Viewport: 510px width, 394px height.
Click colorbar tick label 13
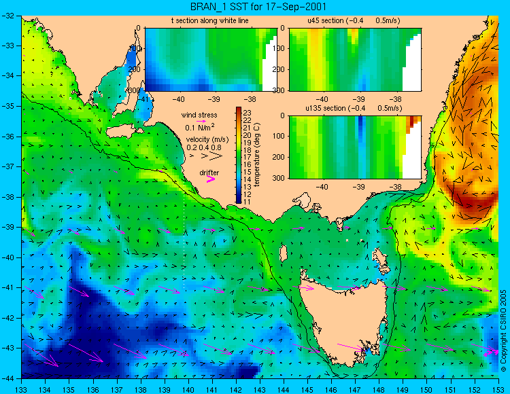pyautogui.click(x=247, y=187)
